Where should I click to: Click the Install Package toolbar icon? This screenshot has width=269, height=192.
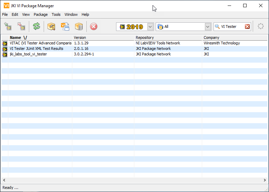[8, 26]
